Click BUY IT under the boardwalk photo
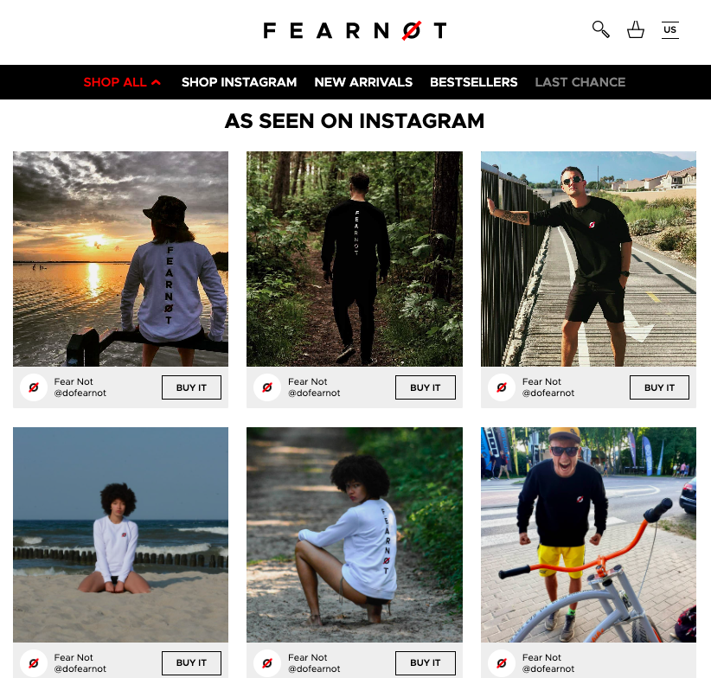This screenshot has height=678, width=711. click(659, 387)
